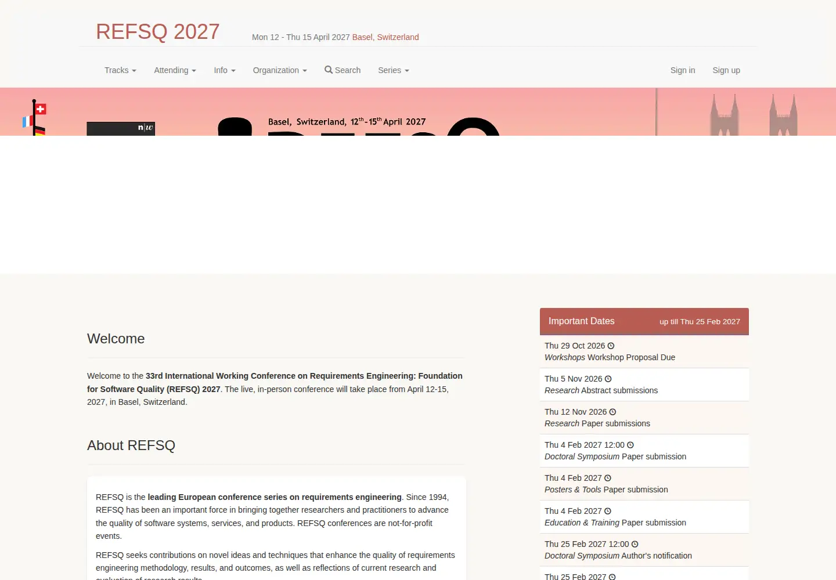Follow the Basel, Switzerland location link

pos(385,37)
